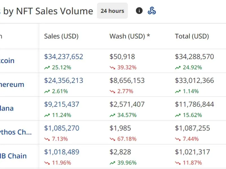This screenshot has width=226, height=169.
Task: Click the blue blockchain network icon
Action: (x=152, y=11)
